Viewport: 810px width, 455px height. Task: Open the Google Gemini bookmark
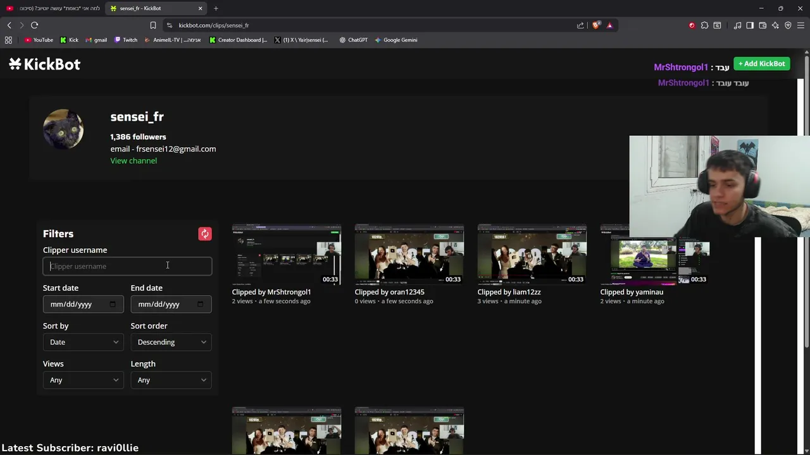(x=396, y=40)
